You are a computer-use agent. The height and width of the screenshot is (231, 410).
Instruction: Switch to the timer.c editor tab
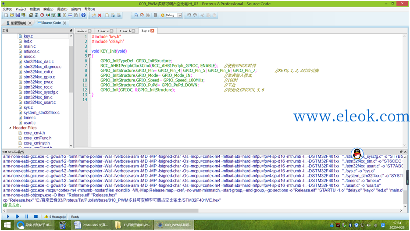(103, 31)
